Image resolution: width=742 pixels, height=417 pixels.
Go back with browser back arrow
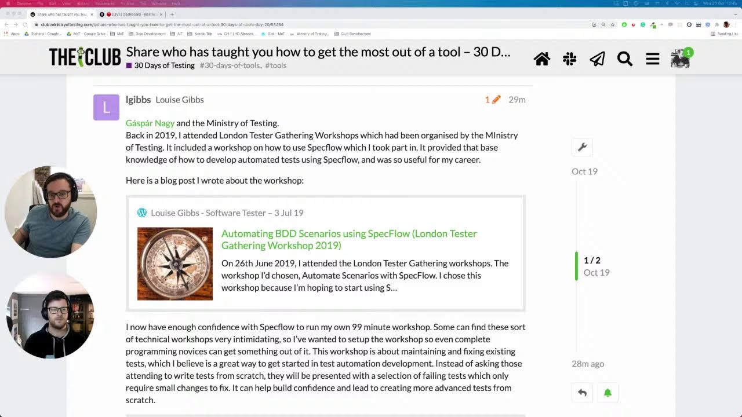point(6,25)
